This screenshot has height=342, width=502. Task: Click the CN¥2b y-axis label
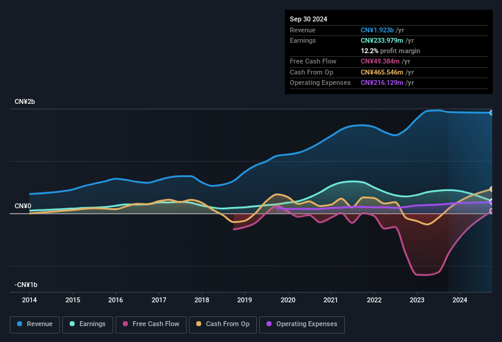(x=25, y=101)
